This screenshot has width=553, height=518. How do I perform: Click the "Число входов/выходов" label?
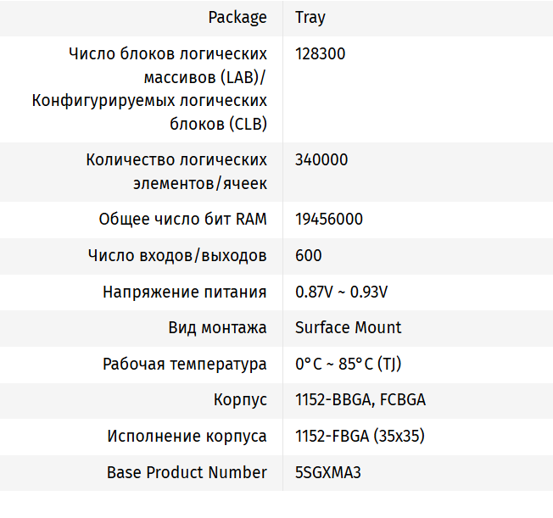tap(177, 255)
